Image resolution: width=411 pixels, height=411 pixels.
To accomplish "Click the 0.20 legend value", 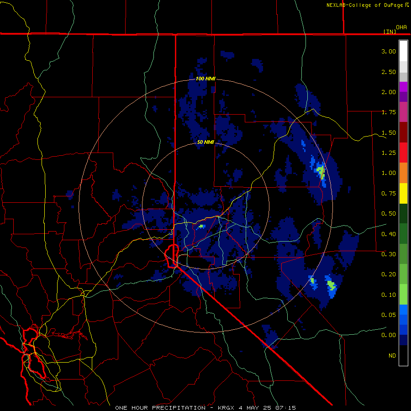I will pyautogui.click(x=389, y=274).
